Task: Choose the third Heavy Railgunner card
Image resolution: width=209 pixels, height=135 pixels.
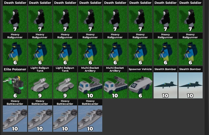Action: pyautogui.click(x=65, y=49)
